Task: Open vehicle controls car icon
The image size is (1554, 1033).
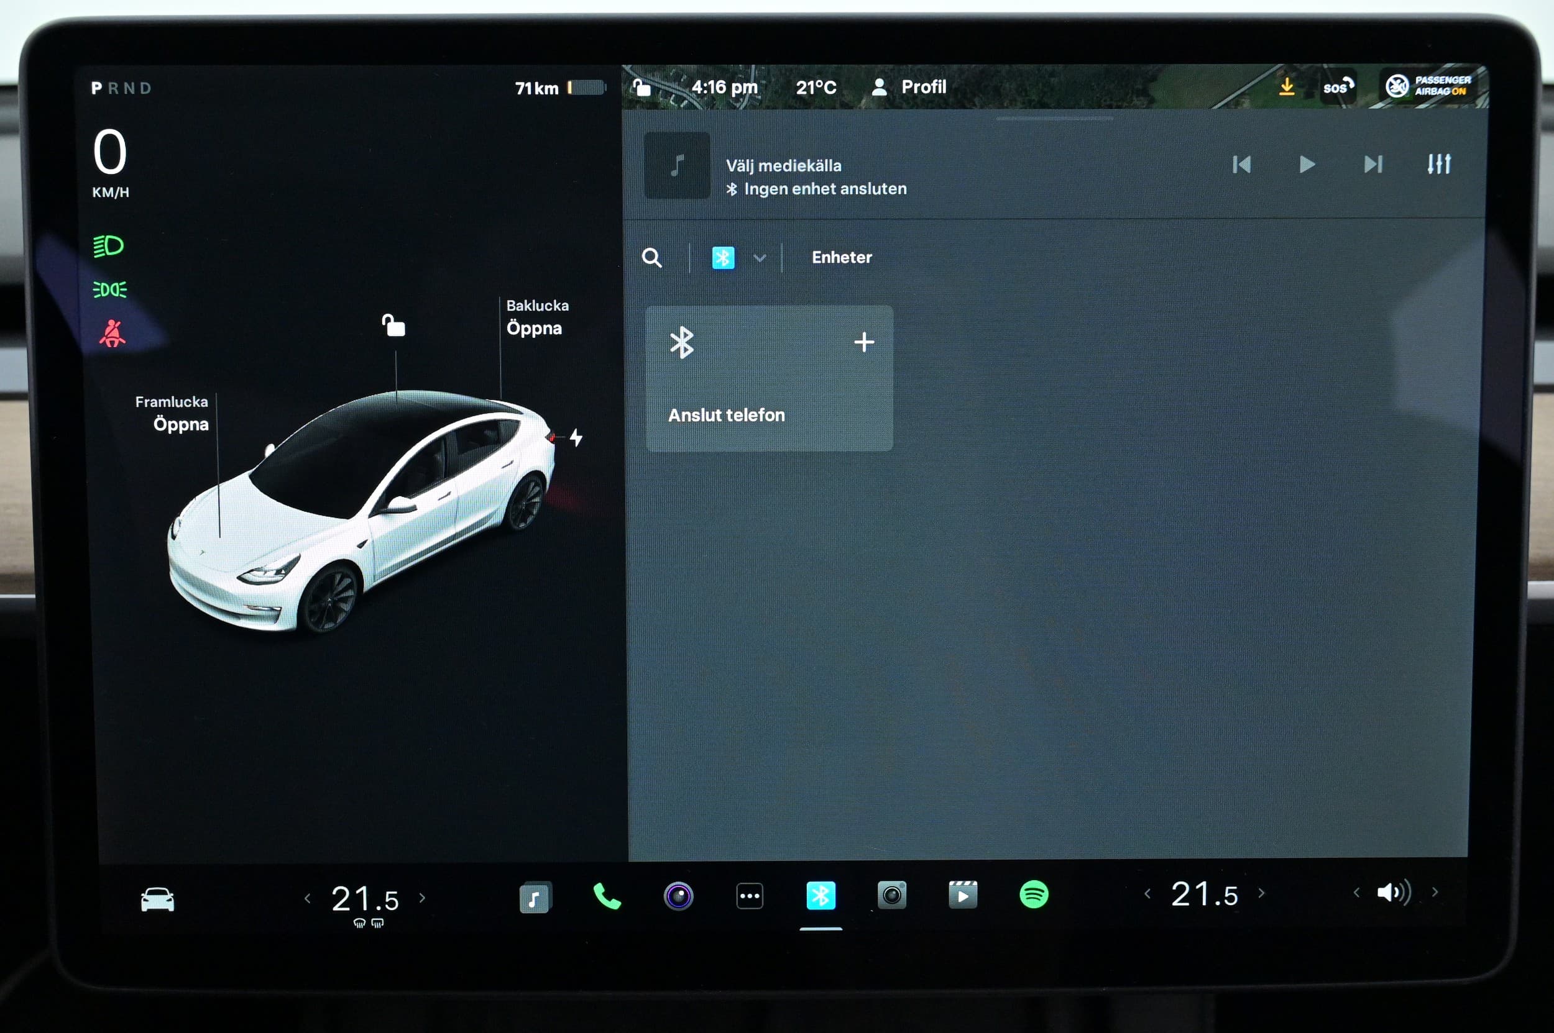Action: coord(158,899)
